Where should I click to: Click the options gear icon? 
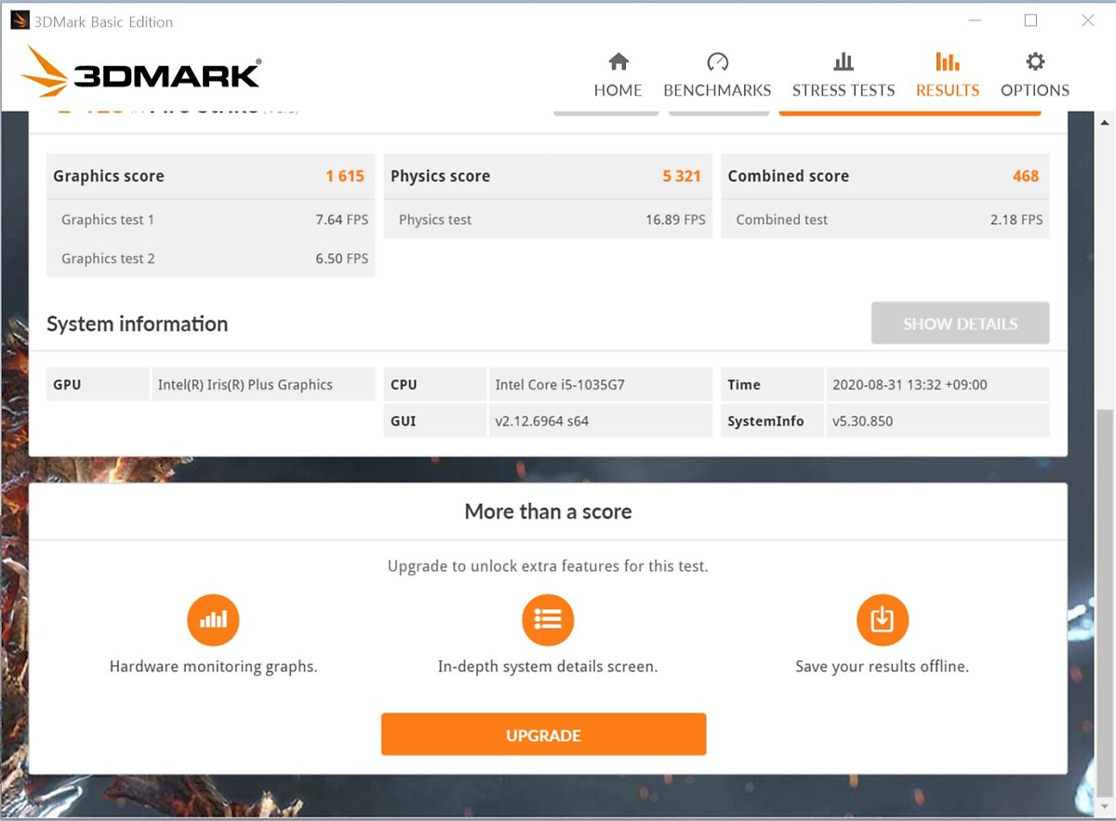[x=1035, y=62]
